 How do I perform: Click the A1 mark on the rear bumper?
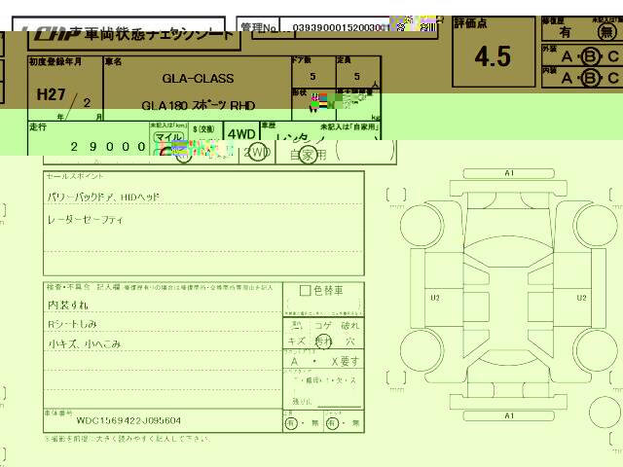point(509,415)
